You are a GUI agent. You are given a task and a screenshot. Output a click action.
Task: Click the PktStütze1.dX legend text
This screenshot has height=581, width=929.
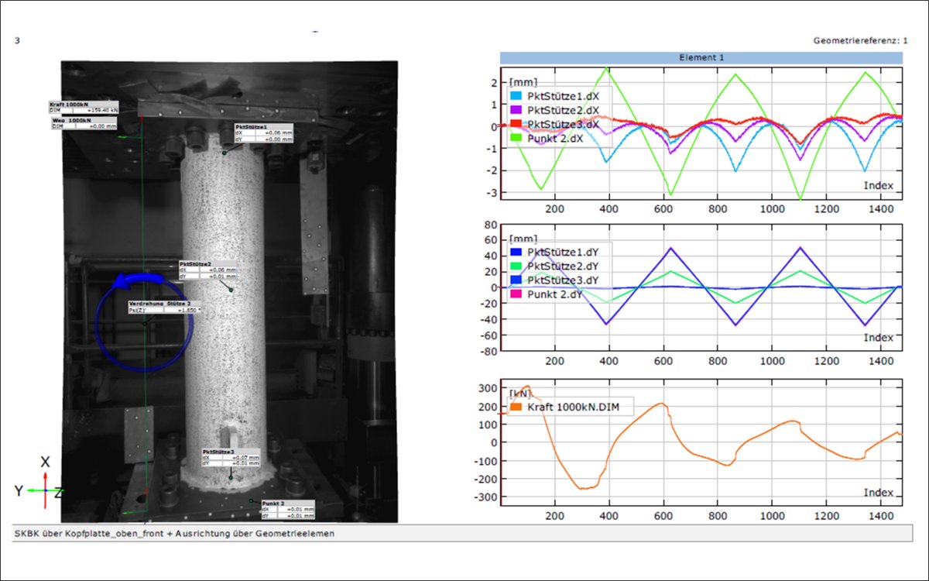[x=563, y=95]
